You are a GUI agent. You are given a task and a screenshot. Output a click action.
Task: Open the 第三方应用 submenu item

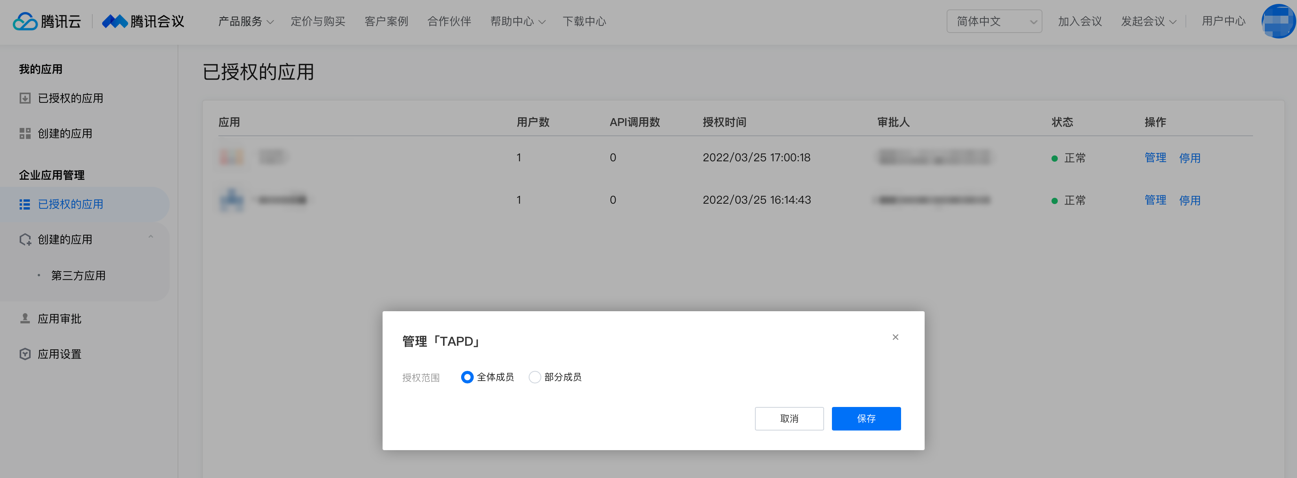(78, 276)
